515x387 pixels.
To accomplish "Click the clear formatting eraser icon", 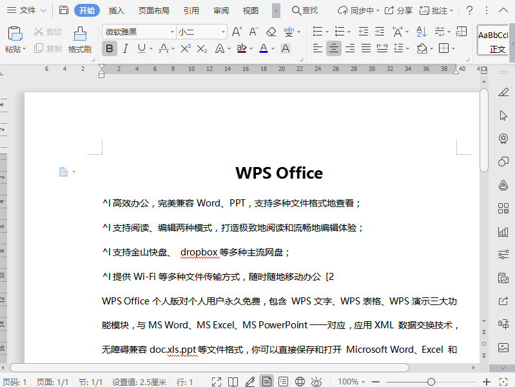I will pyautogui.click(x=271, y=32).
